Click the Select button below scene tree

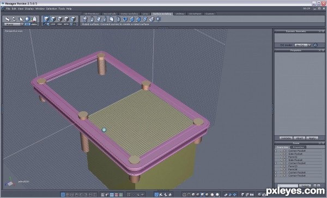pyautogui.click(x=305, y=185)
